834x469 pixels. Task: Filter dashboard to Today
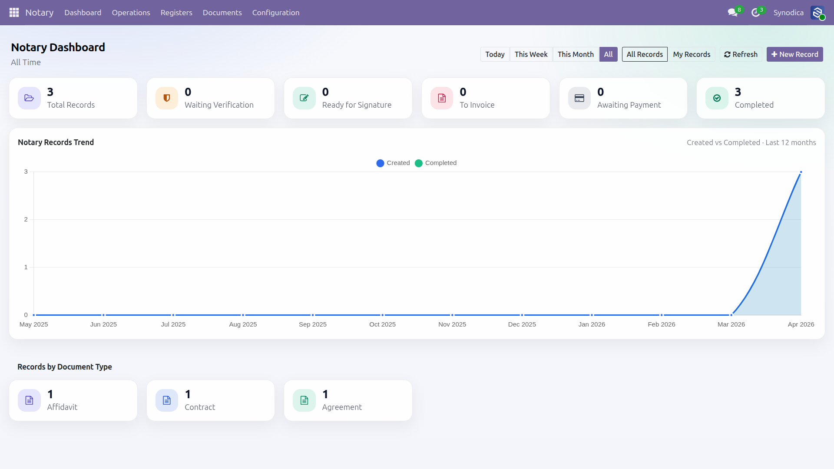tap(495, 54)
